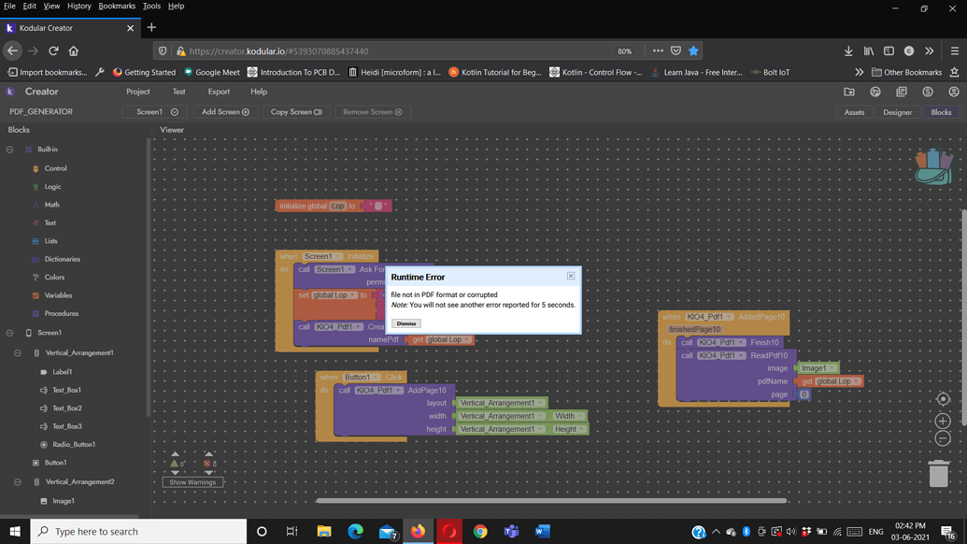
Task: Click the Show Warnings button
Action: click(193, 482)
